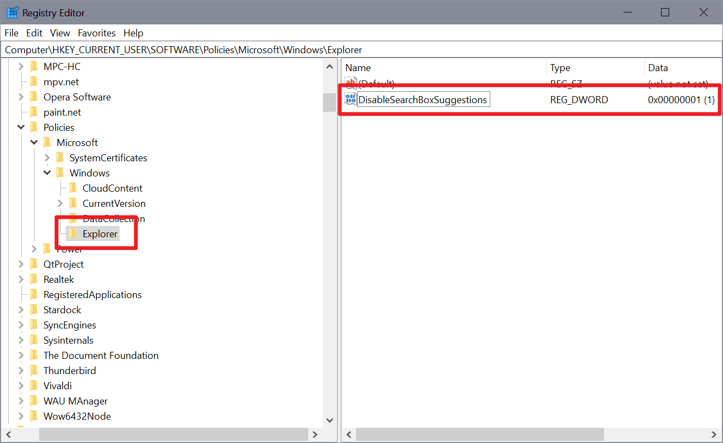
Task: Expand the Wow6432Node key
Action: (21, 416)
